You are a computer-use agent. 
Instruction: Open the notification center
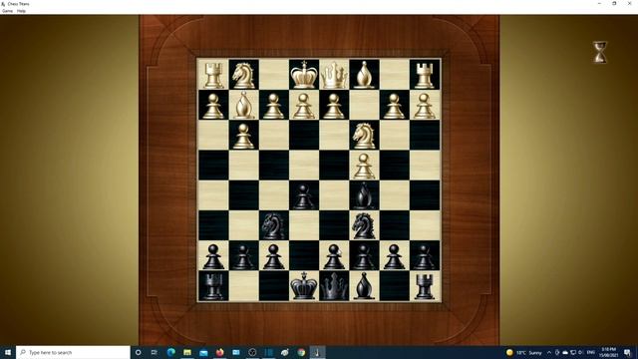[627, 352]
